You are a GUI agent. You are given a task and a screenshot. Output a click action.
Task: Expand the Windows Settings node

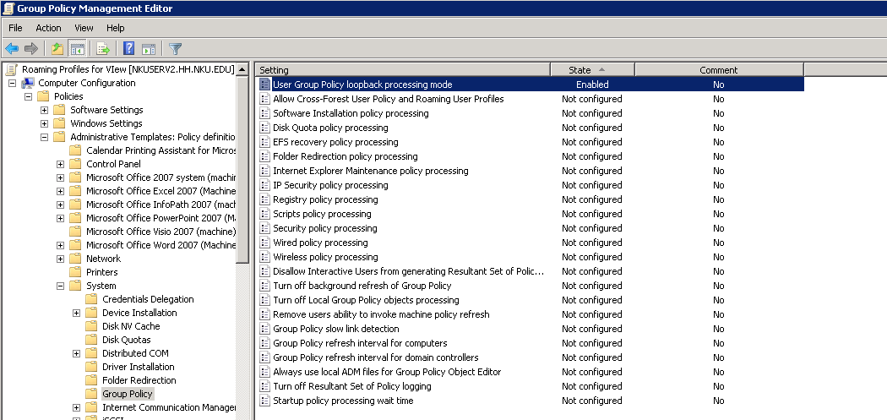pyautogui.click(x=44, y=124)
